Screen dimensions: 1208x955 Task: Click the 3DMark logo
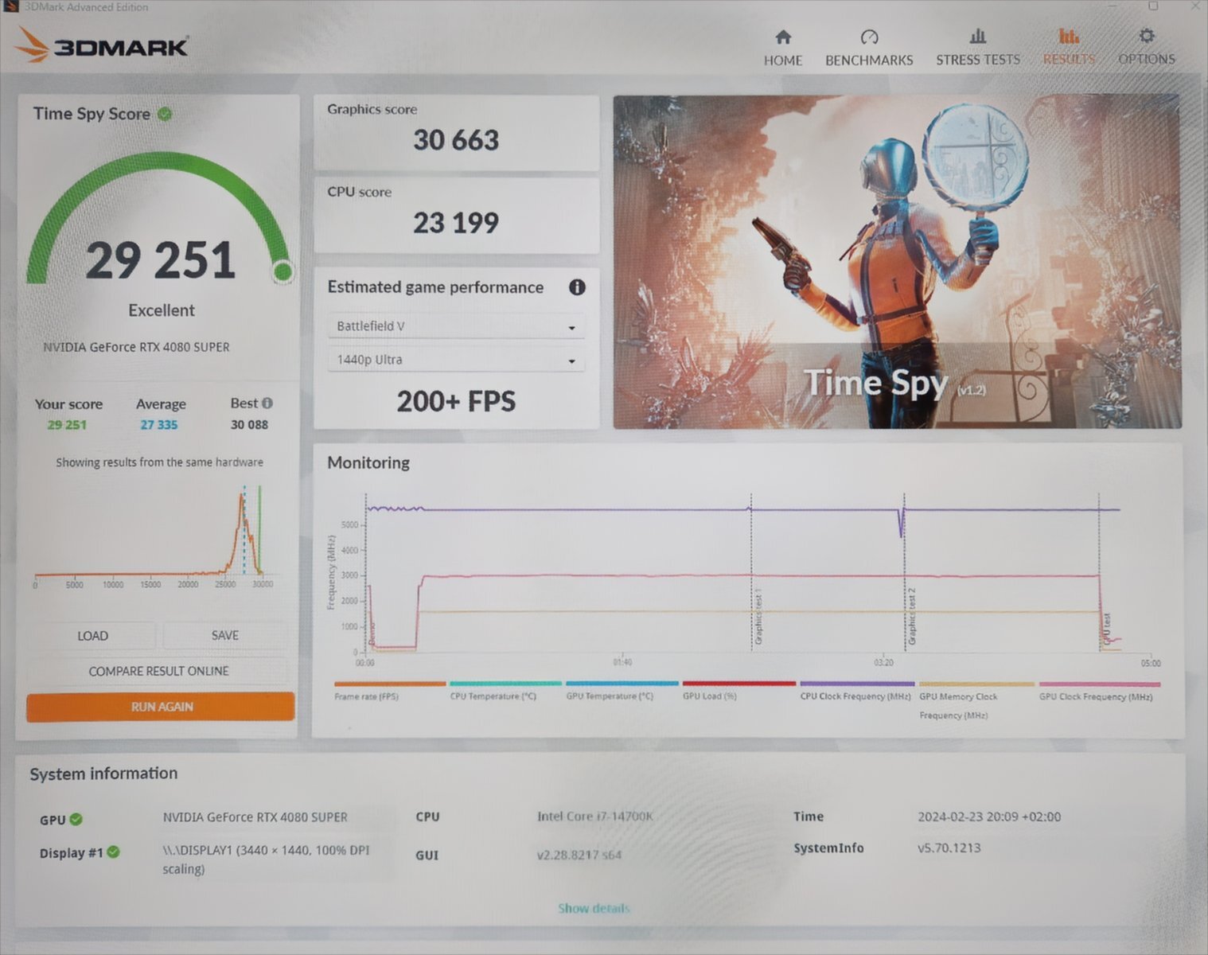102,45
